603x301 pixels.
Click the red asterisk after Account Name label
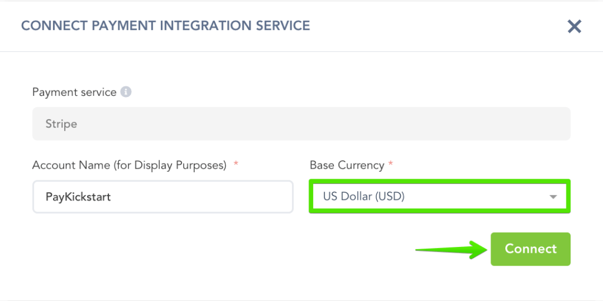(236, 165)
